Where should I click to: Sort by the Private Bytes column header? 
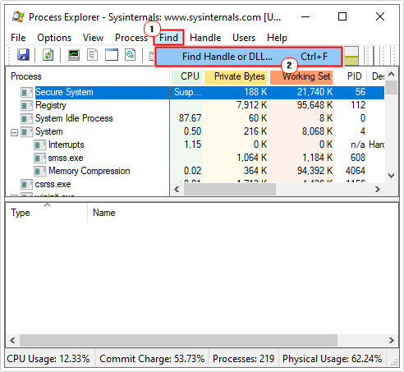(x=236, y=76)
